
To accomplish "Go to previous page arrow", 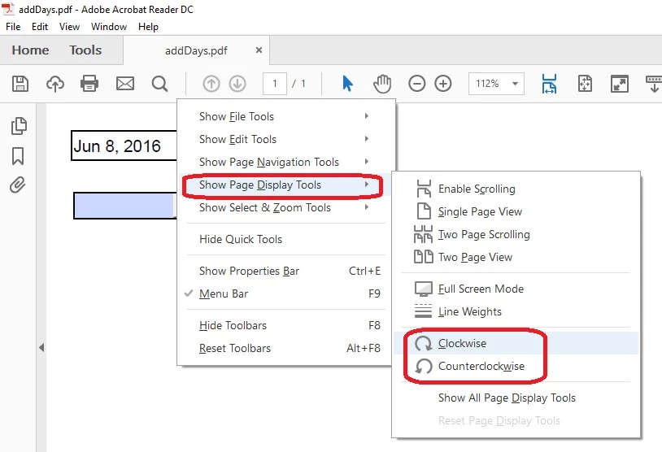I will 211,84.
